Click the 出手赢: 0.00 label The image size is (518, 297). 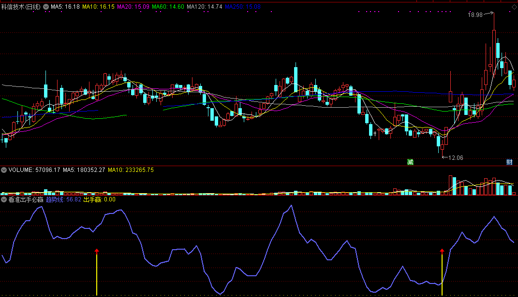pyautogui.click(x=100, y=199)
